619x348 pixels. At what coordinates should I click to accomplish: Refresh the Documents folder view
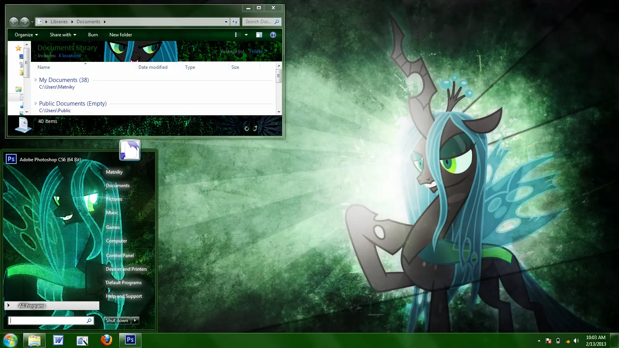[235, 22]
